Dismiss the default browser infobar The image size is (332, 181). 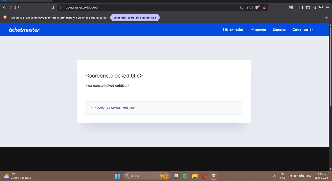click(326, 18)
